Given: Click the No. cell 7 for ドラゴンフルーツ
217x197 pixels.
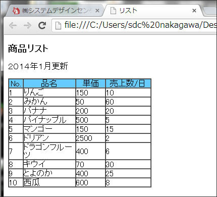Looking at the screenshot, I should [16, 151].
